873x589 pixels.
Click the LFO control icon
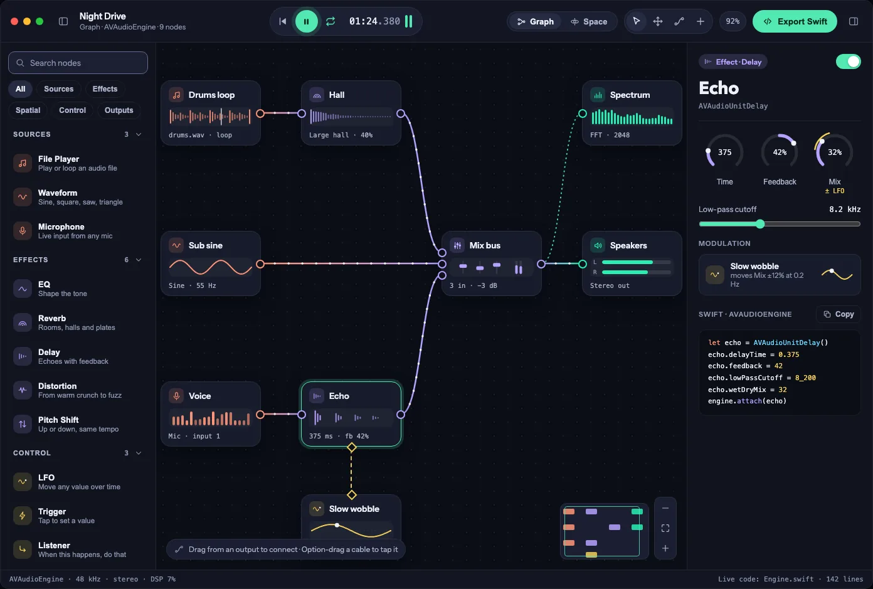click(x=23, y=482)
